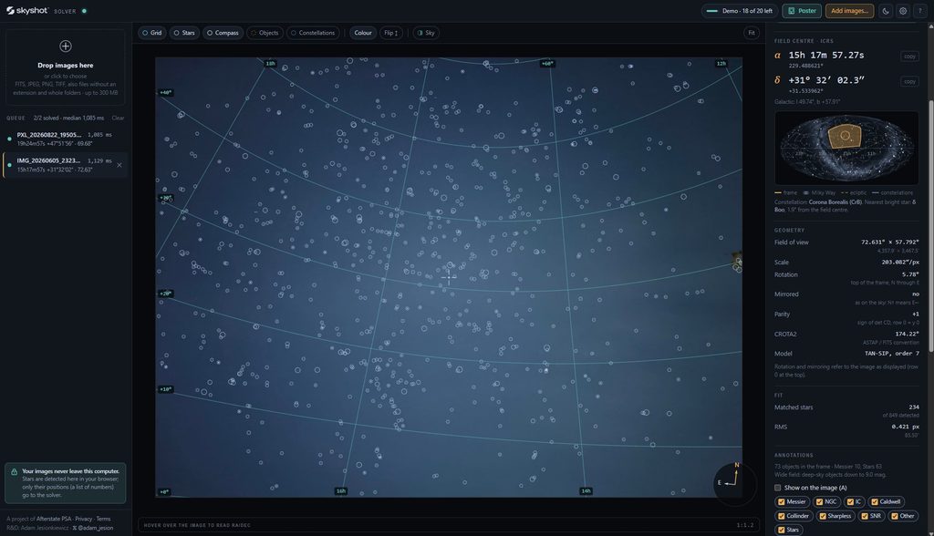Open help with the question mark icon
This screenshot has height=536, width=934.
pyautogui.click(x=920, y=11)
